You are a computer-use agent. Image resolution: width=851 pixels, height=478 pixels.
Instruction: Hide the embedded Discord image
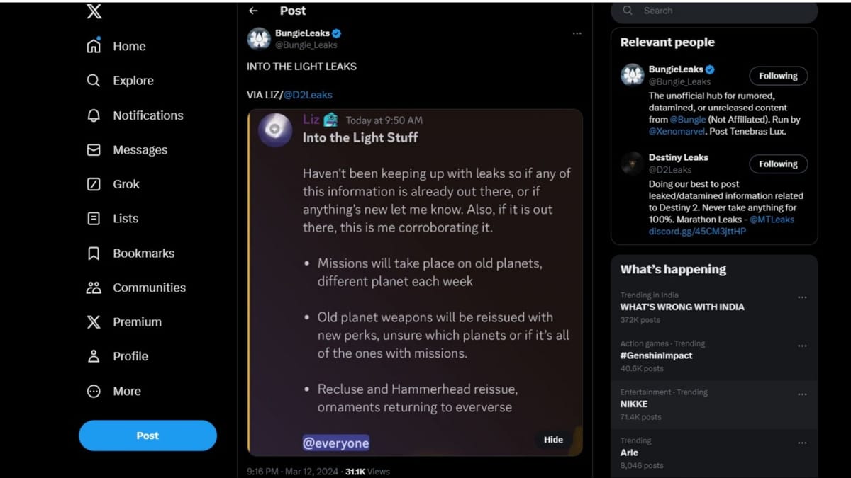(553, 440)
